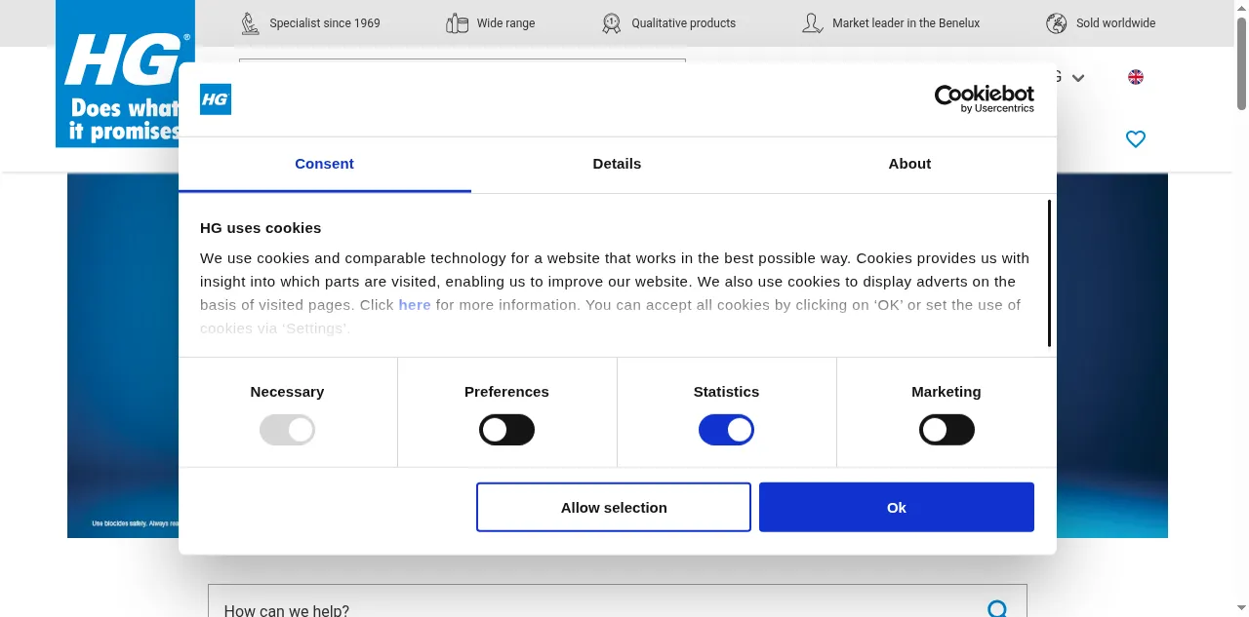Click the Ok button to accept cookies
Viewport: 1249px width, 617px height.
coord(897,507)
